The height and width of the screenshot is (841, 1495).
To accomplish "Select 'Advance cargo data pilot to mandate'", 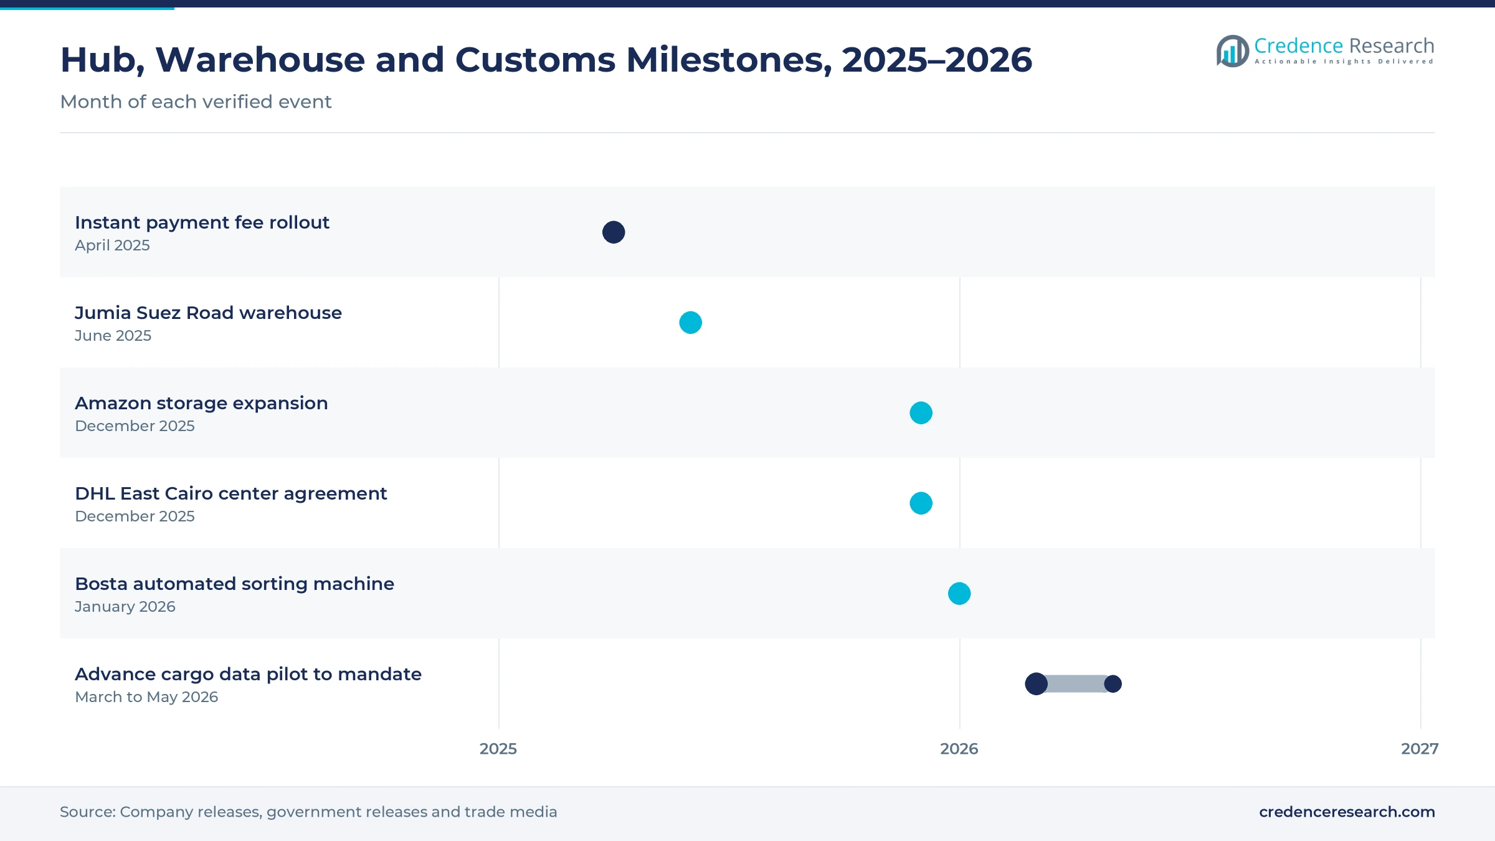I will coord(248,674).
